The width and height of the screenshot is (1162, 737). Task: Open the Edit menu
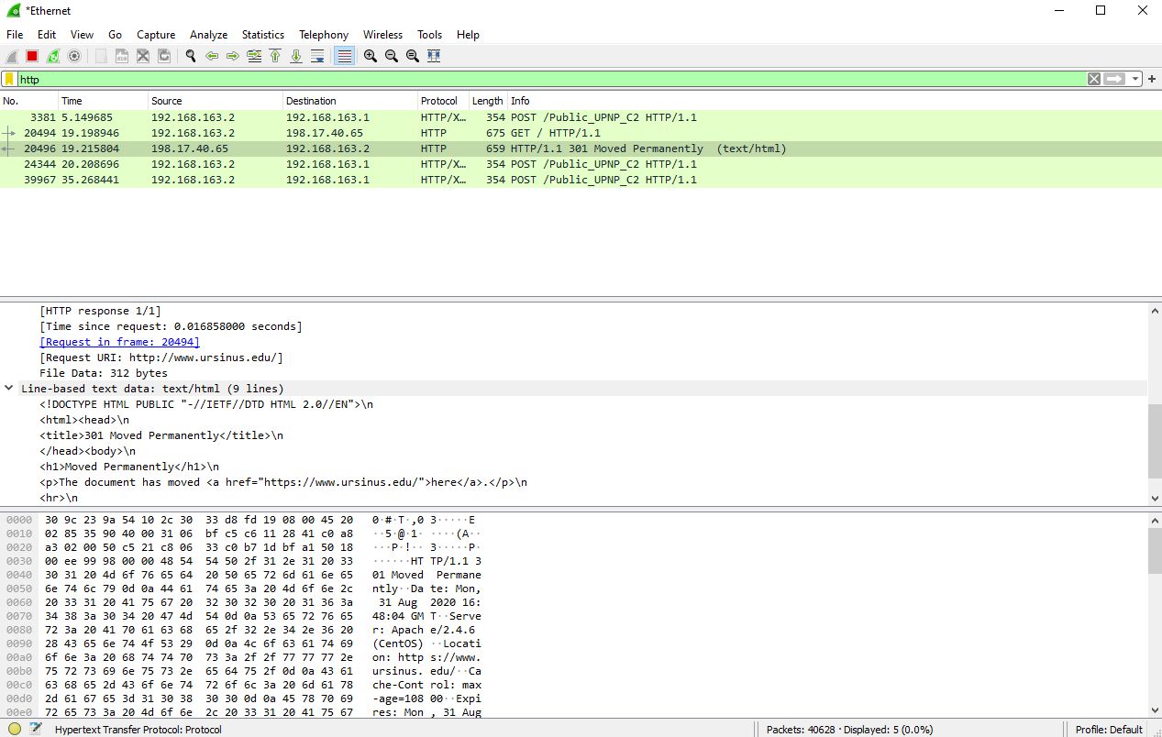click(47, 35)
